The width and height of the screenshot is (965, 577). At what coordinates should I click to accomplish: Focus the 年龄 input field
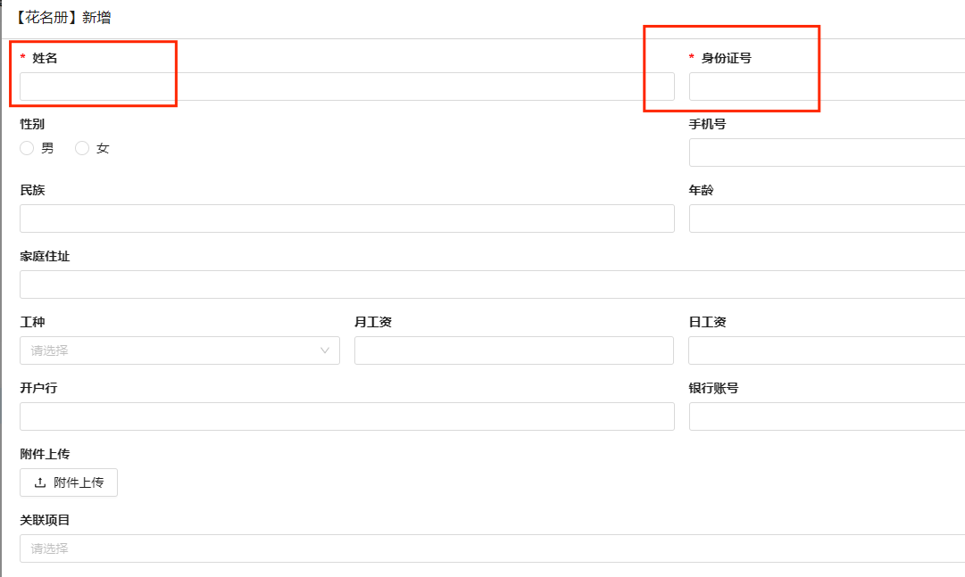[826, 218]
